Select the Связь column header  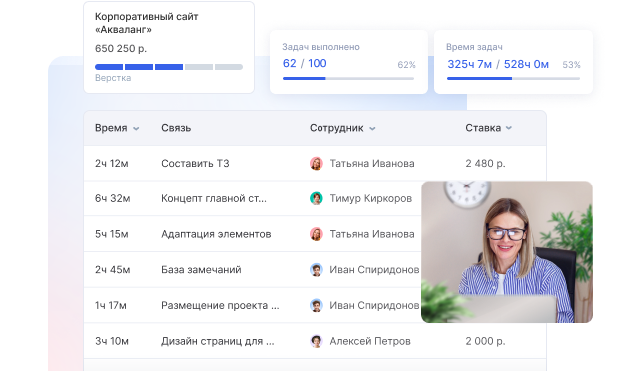tap(176, 128)
